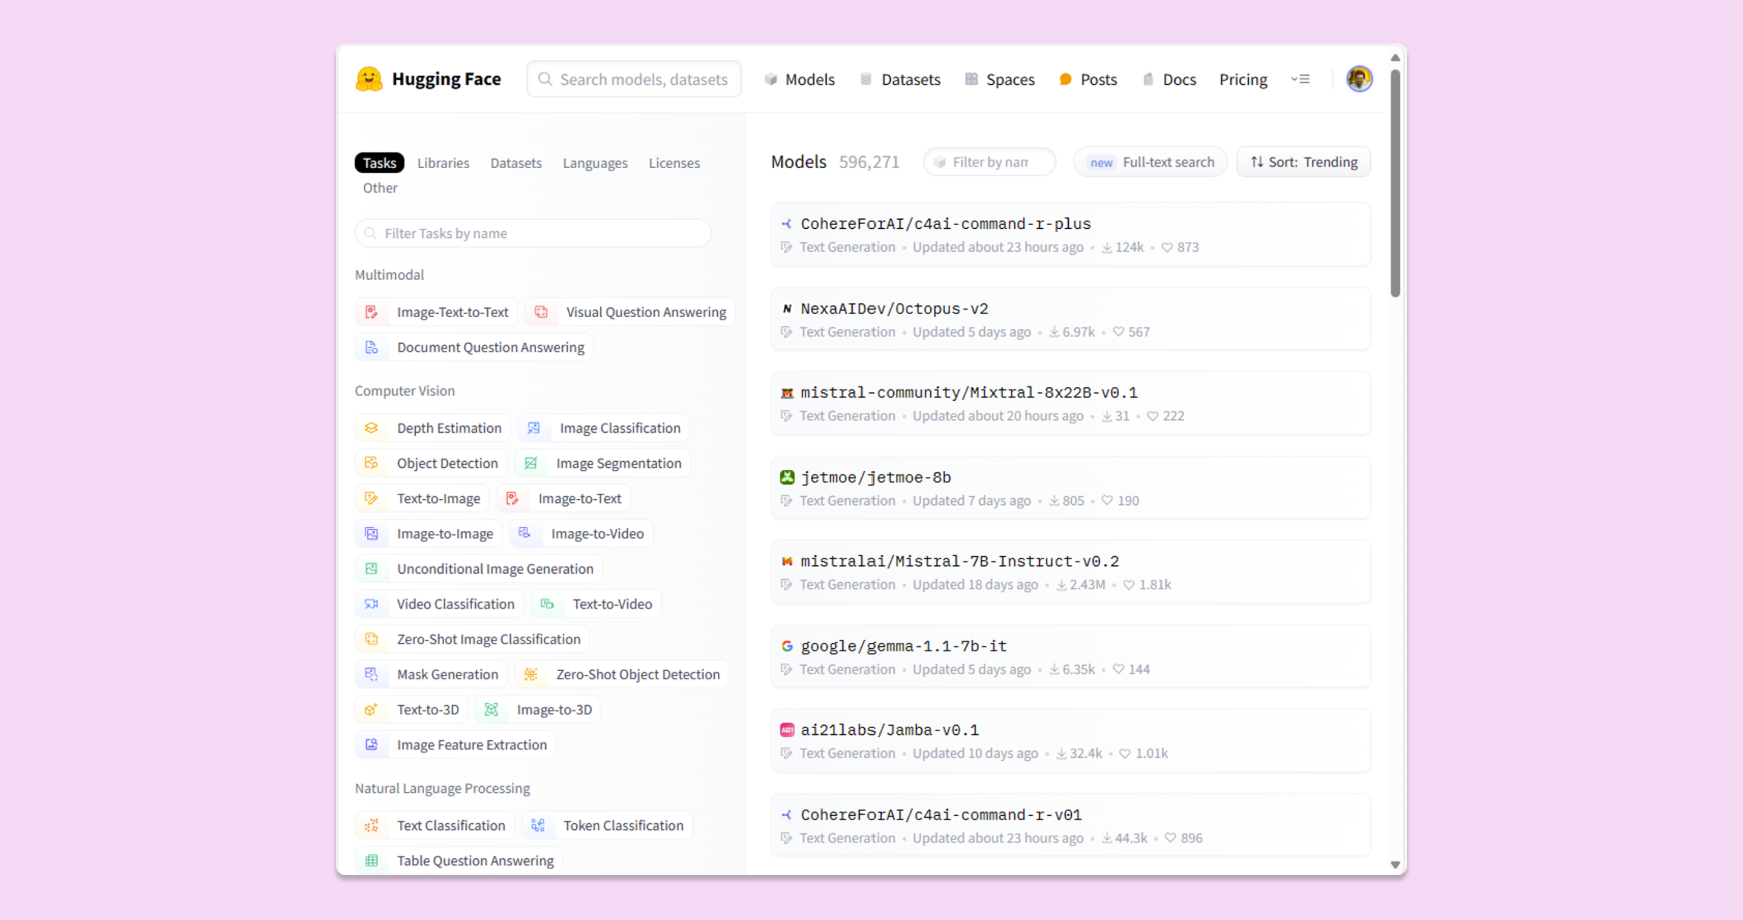The width and height of the screenshot is (1743, 920).
Task: Click the Text Classification task icon
Action: [x=372, y=826]
